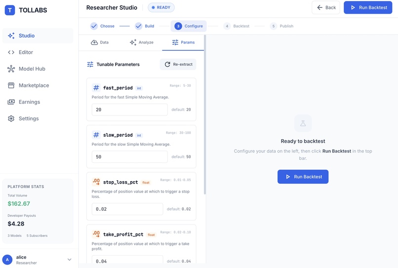
Task: Click the Back arrow icon
Action: tap(320, 7)
